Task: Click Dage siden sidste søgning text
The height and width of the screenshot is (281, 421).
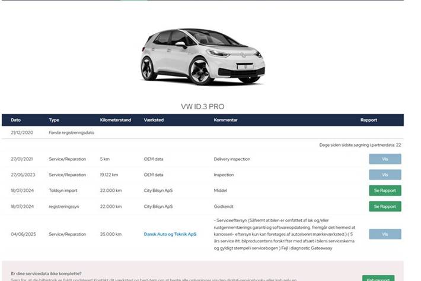Action: click(x=360, y=145)
